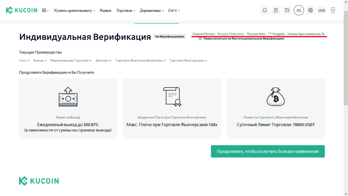348x196 pixels.
Task: Click the KuCoin logo in the top-left corner
Action: [x=22, y=10]
